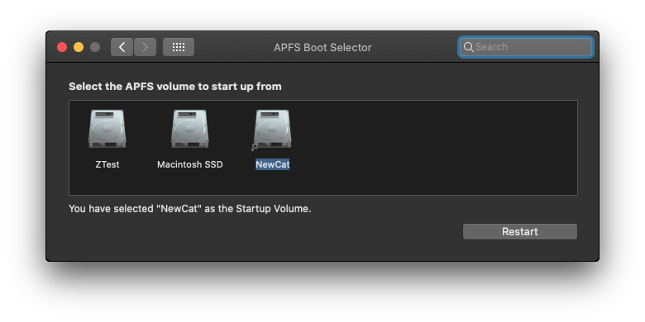Click the alias arrow badge on NewCat
Image resolution: width=645 pixels, height=322 pixels.
tap(255, 147)
